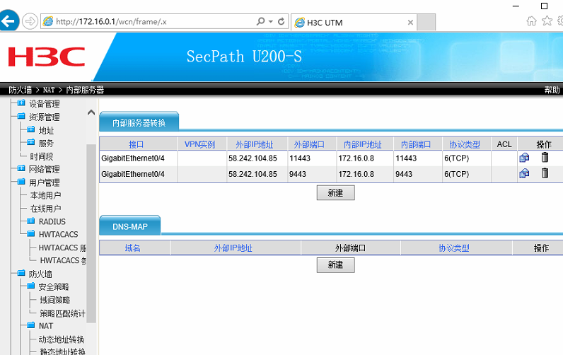
Task: Click the sidebar vertical scrollbar thumb
Action: [x=91, y=233]
